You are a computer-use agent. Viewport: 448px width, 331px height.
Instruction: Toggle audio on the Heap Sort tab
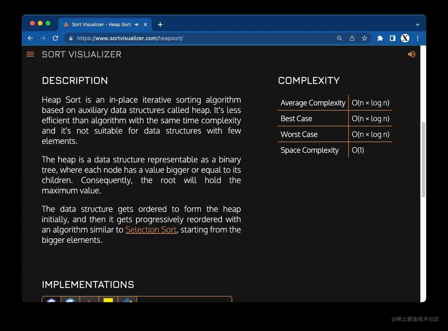coord(137,25)
